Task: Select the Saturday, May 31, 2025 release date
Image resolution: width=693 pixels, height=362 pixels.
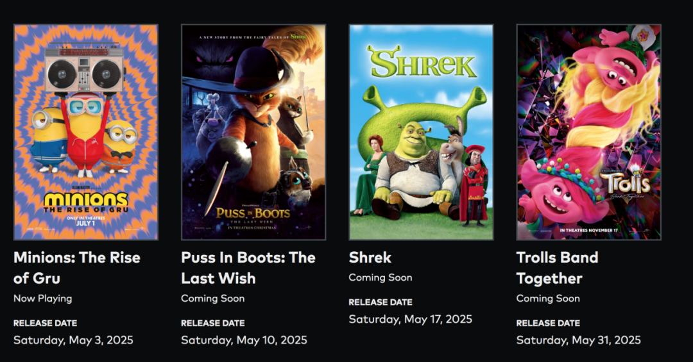Action: [x=579, y=340]
